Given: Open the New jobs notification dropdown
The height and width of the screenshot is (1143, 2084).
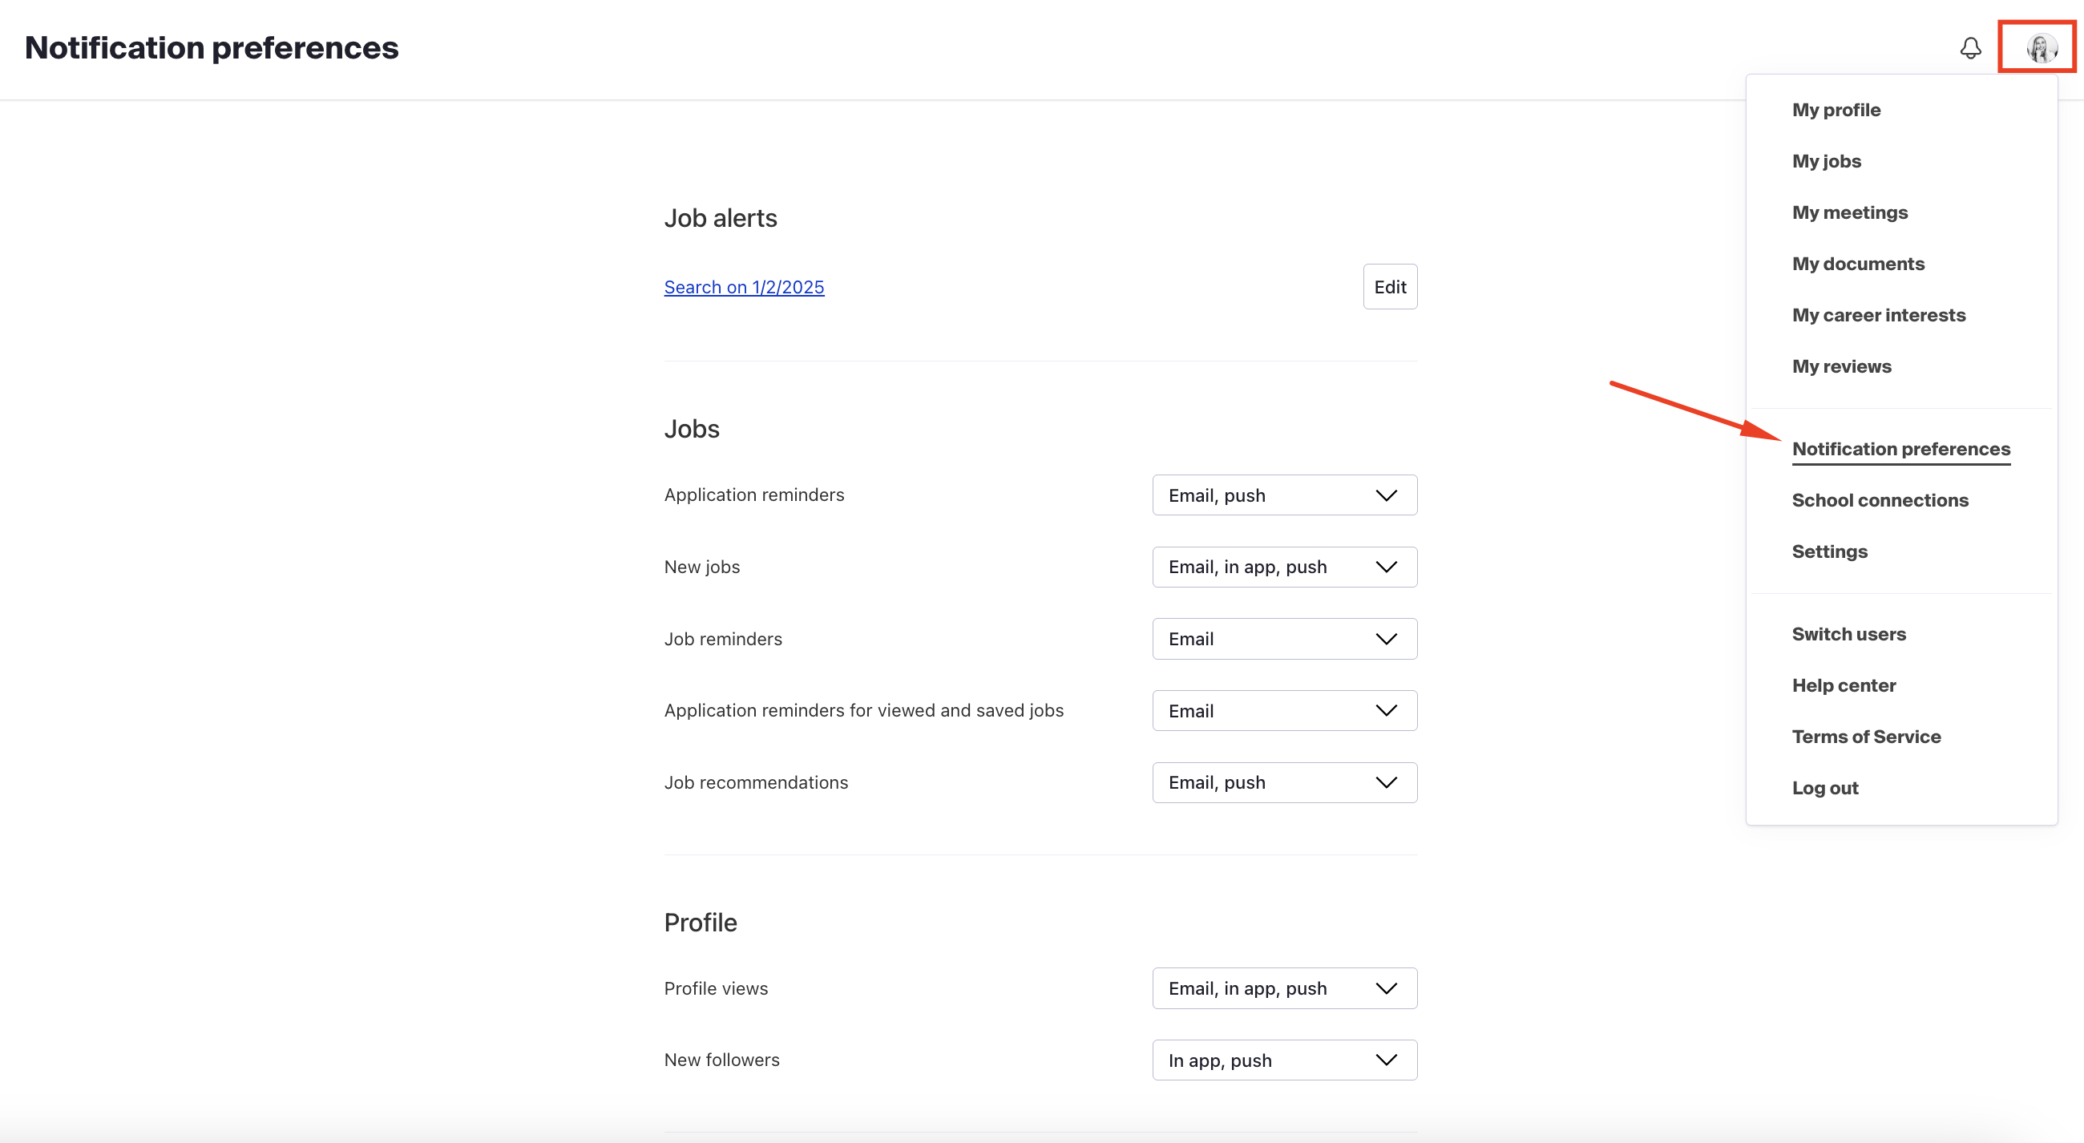Looking at the screenshot, I should 1284,566.
